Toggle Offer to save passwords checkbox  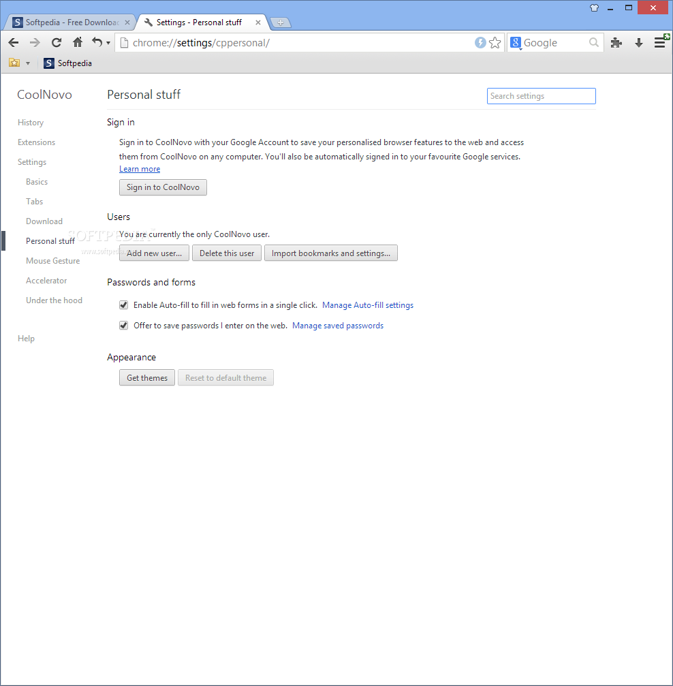click(124, 326)
